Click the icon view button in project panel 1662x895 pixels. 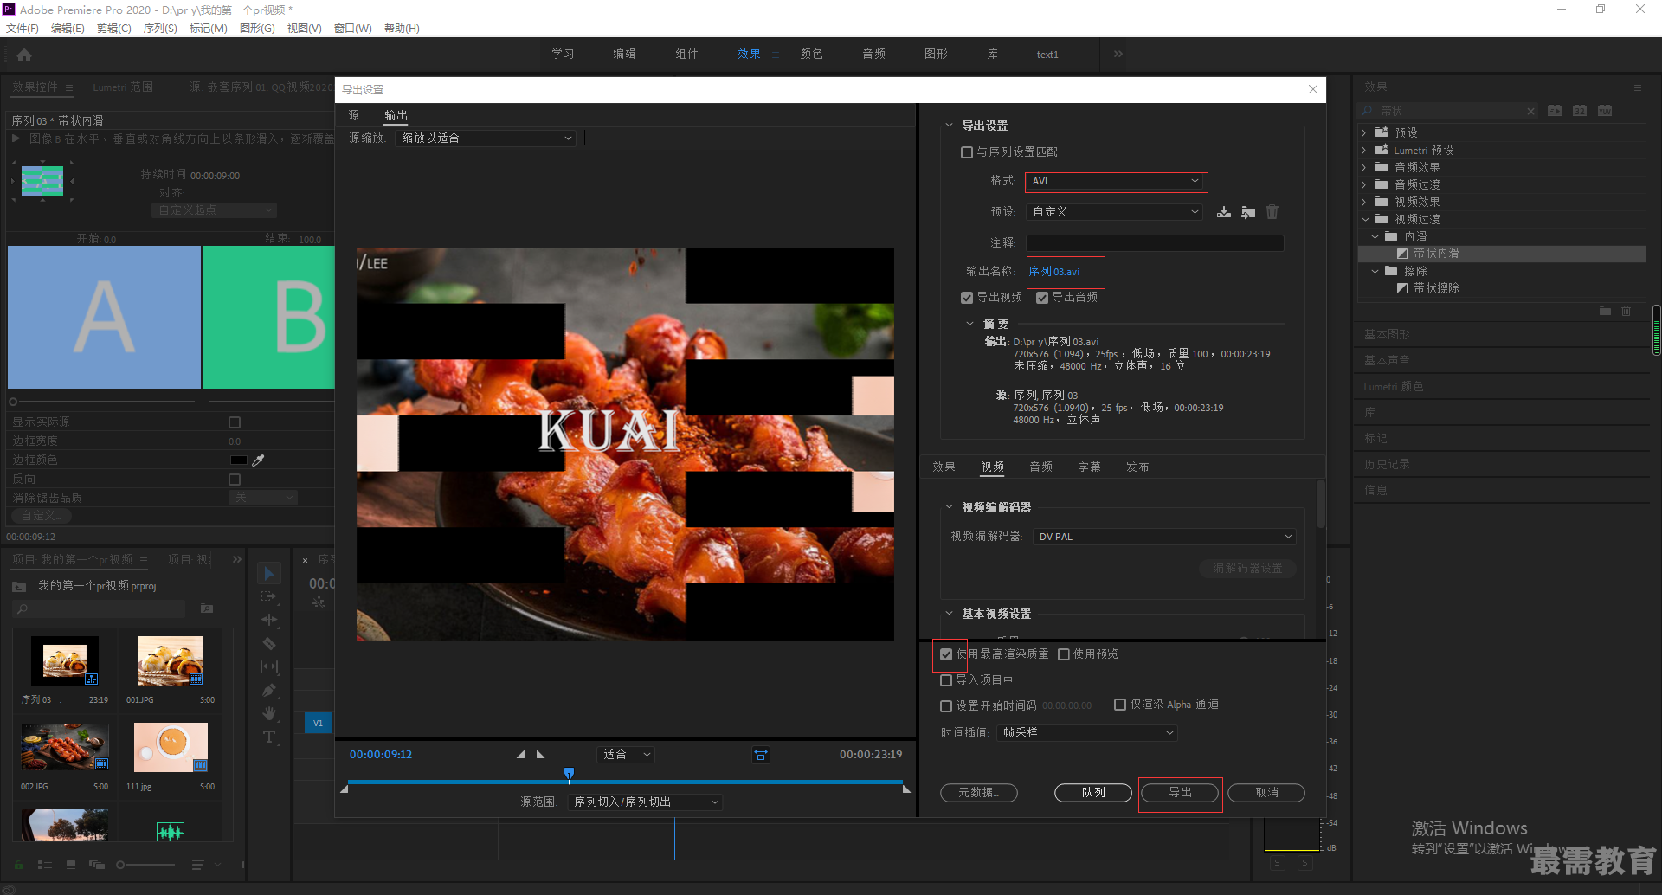coord(71,865)
